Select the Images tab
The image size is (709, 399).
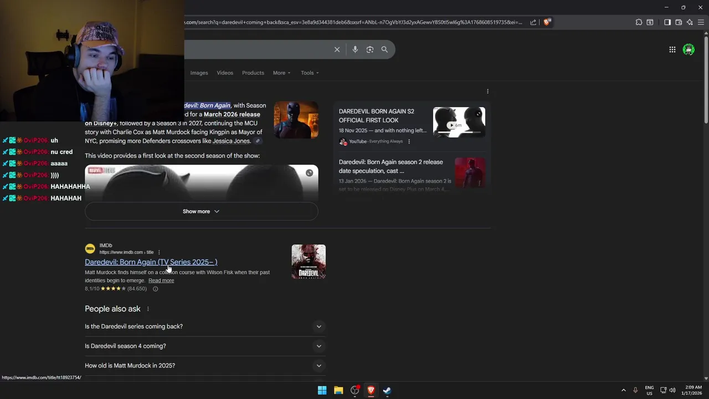click(x=199, y=73)
